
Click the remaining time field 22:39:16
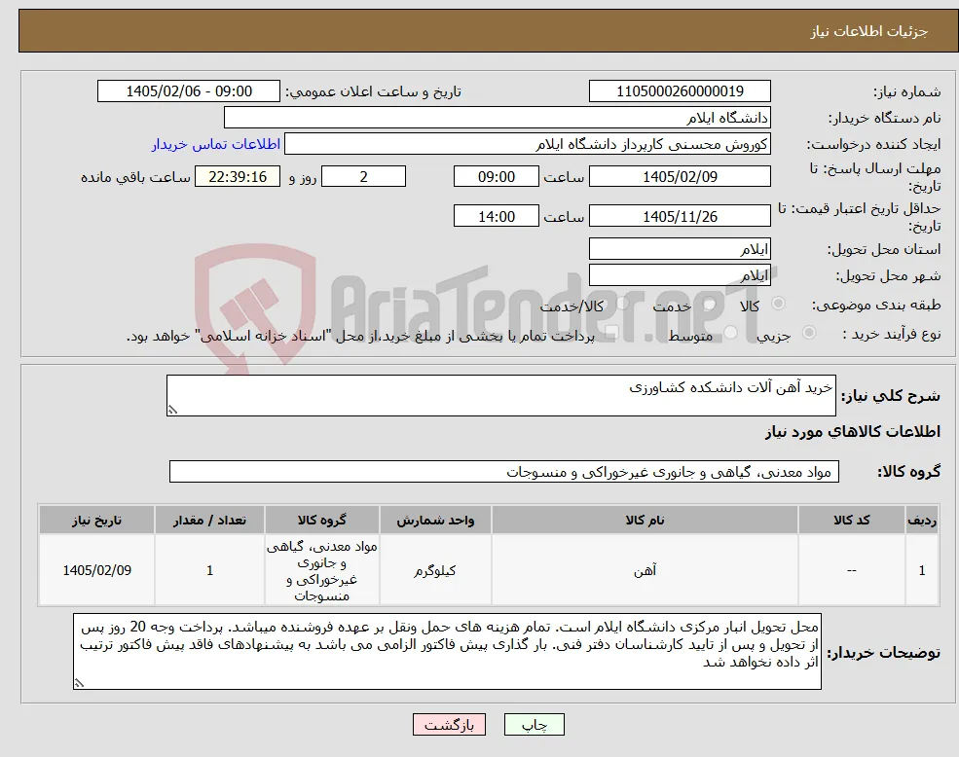pos(238,177)
